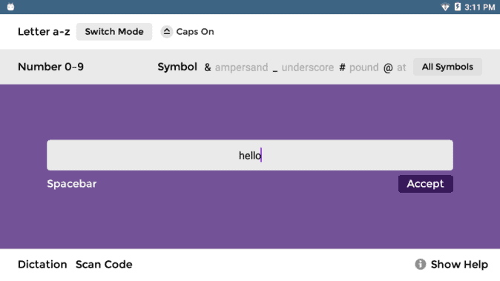Insert a space with Spacebar

[x=72, y=184]
